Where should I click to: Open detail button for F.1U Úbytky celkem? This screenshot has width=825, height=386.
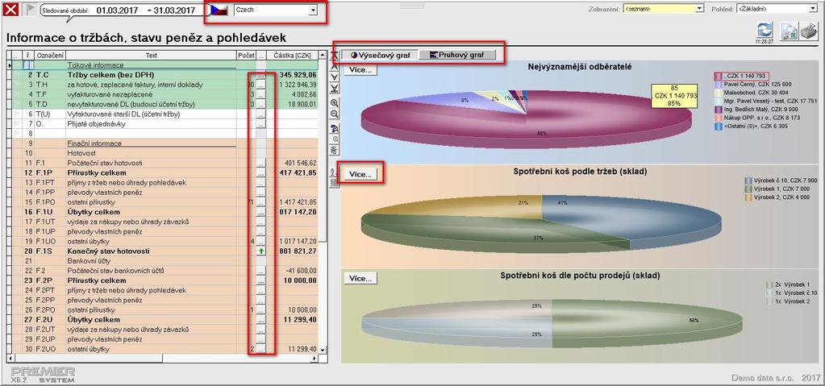[x=261, y=212]
